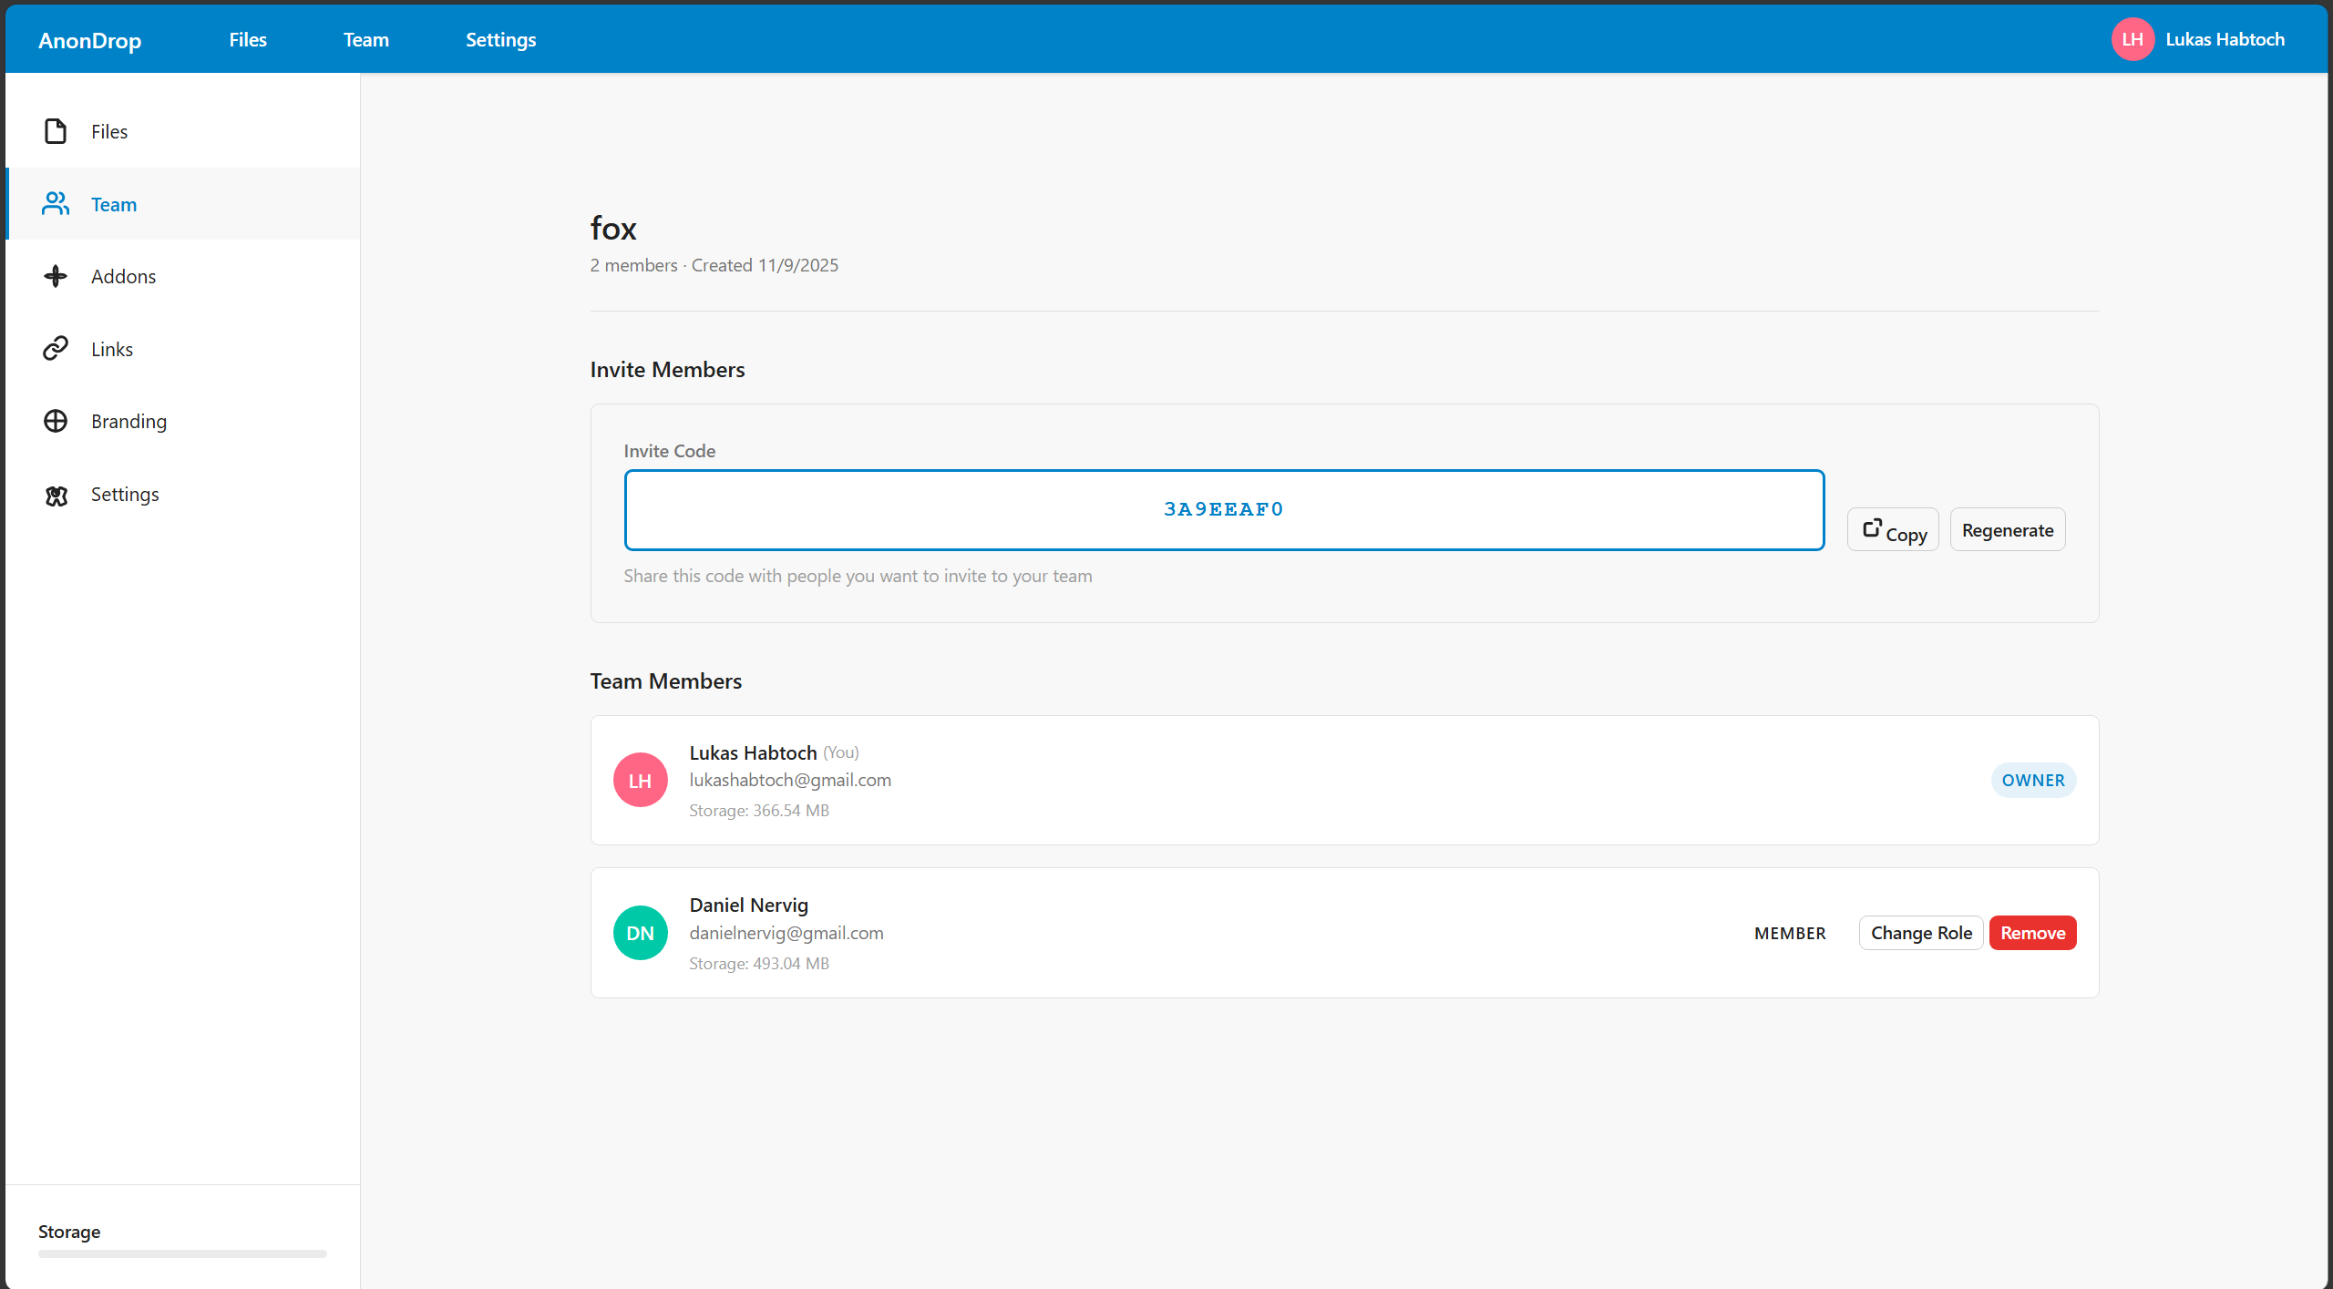Screen dimensions: 2333x1289
Task: Click the copy icon next to invite code
Action: point(1874,527)
